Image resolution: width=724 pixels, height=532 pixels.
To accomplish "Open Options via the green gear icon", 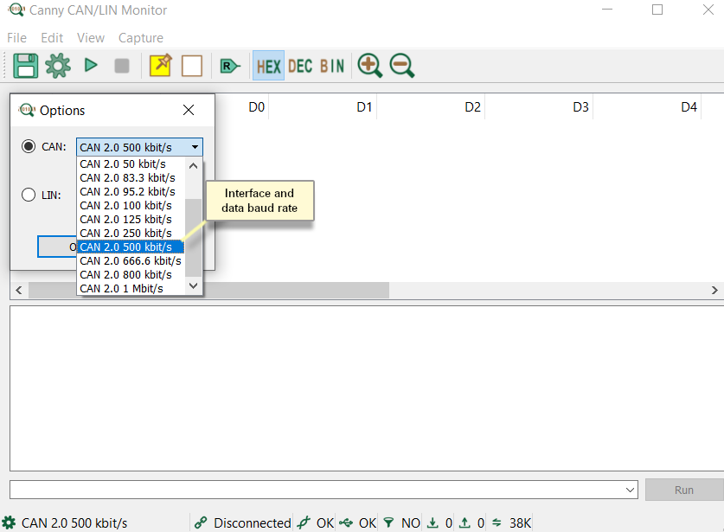I will pos(58,66).
